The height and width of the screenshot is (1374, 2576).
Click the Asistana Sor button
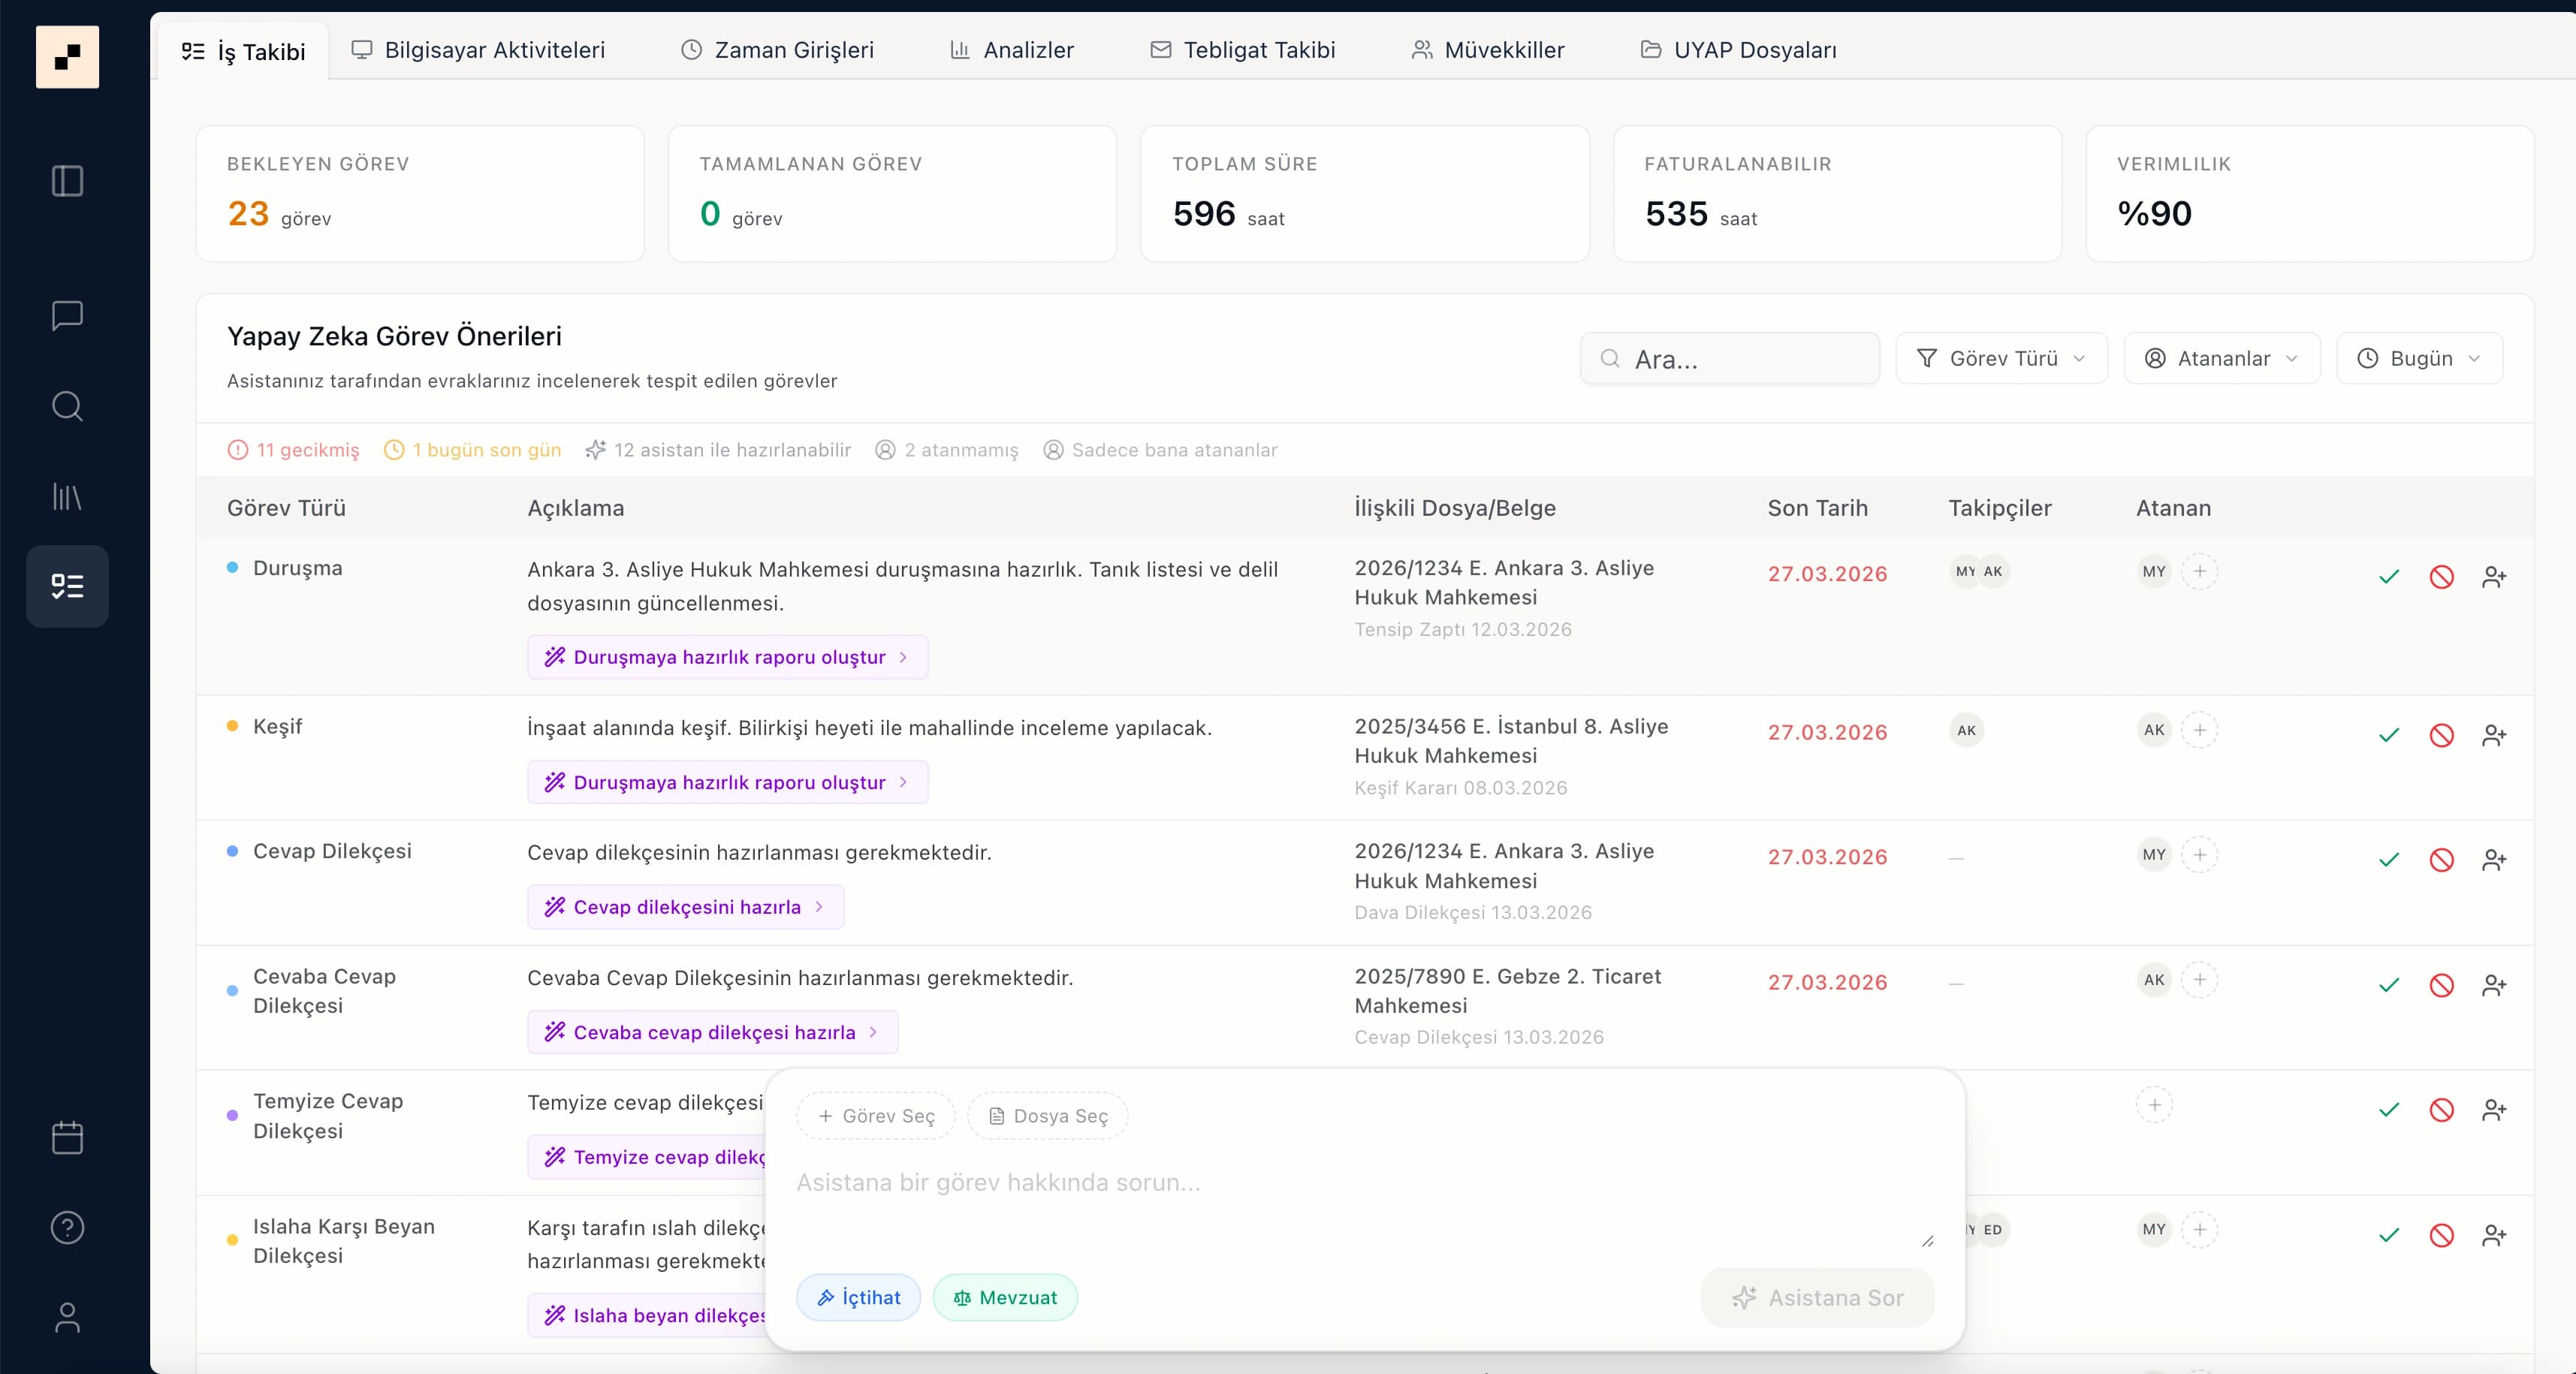[1817, 1297]
